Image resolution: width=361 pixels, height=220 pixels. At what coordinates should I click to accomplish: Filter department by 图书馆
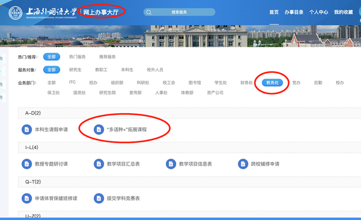(195, 82)
